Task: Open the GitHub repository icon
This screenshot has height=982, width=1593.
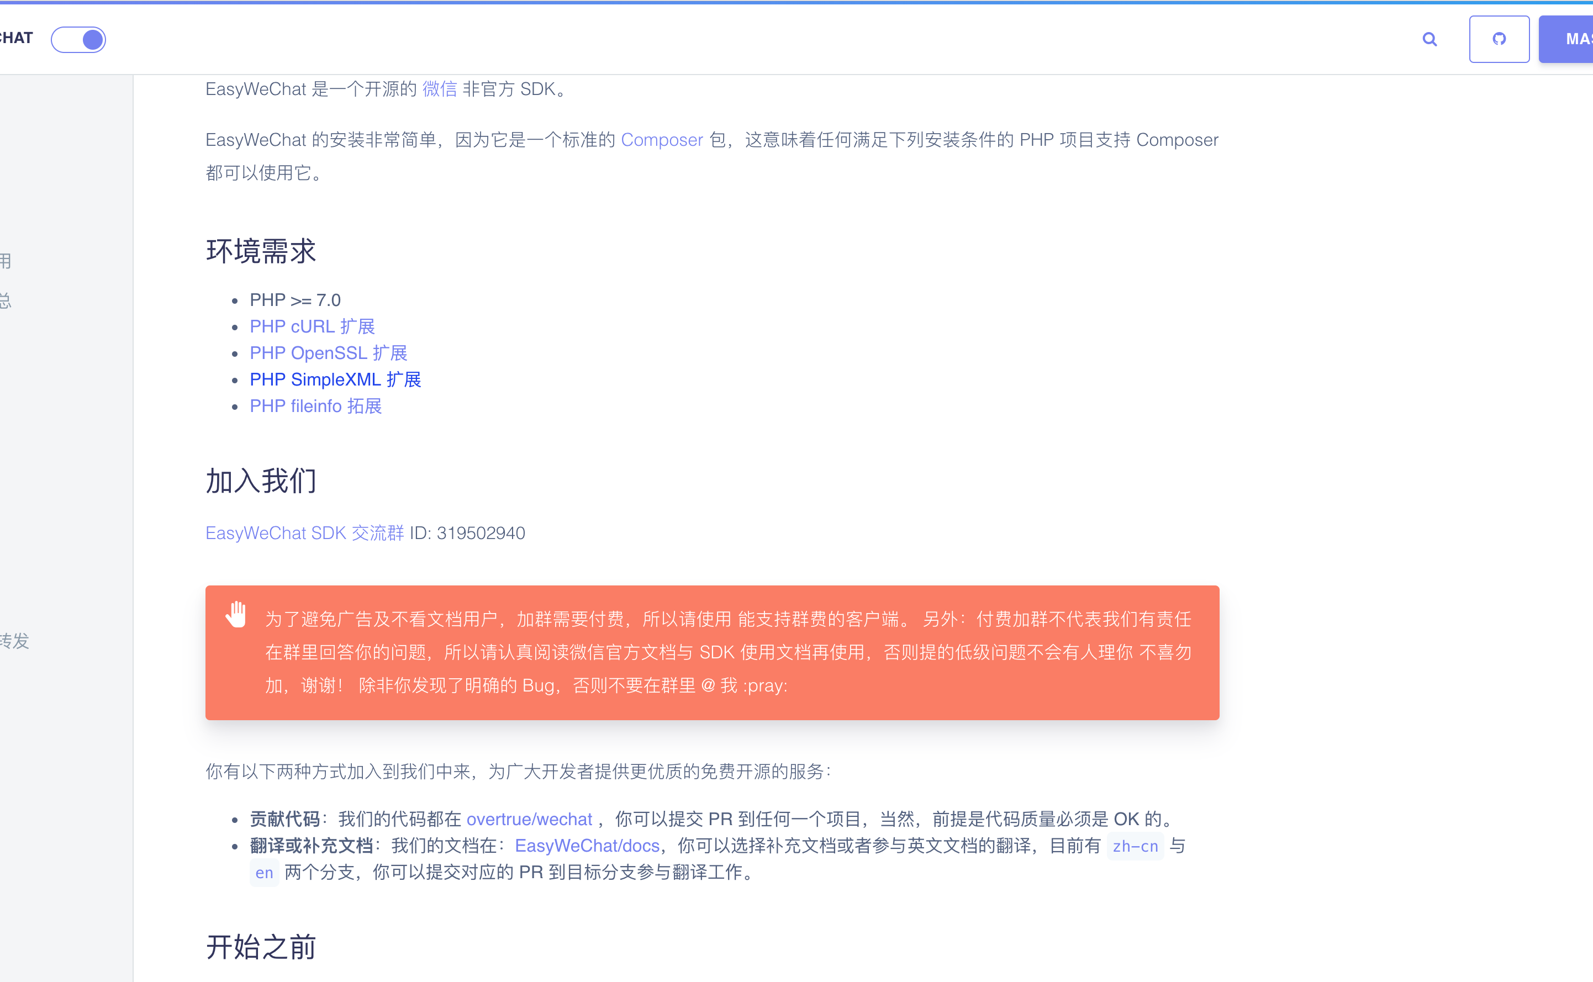Action: (1499, 39)
